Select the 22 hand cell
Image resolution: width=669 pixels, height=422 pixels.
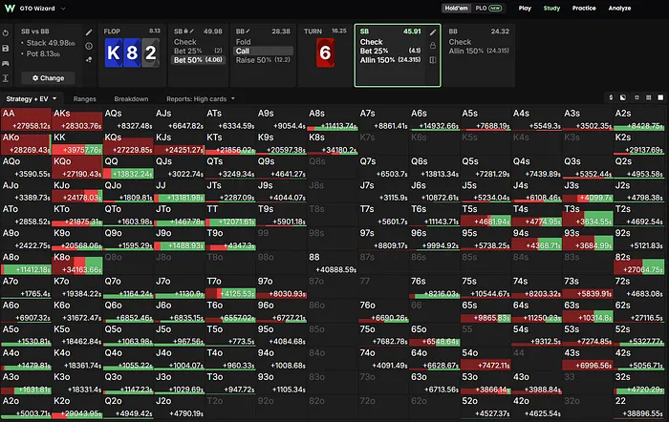click(x=639, y=407)
